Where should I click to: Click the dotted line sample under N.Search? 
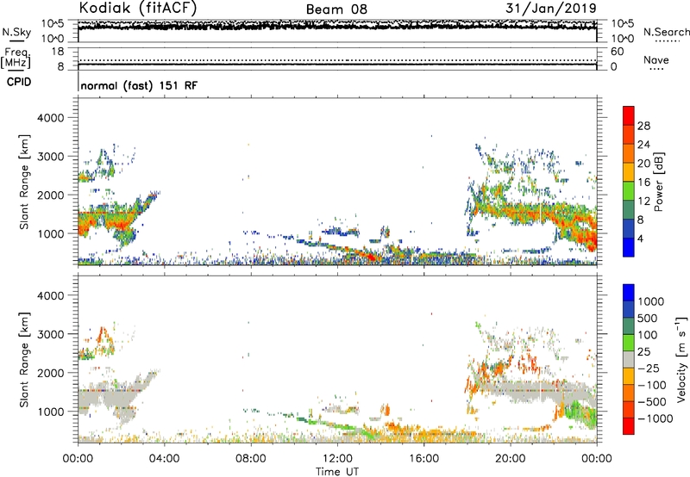point(668,41)
